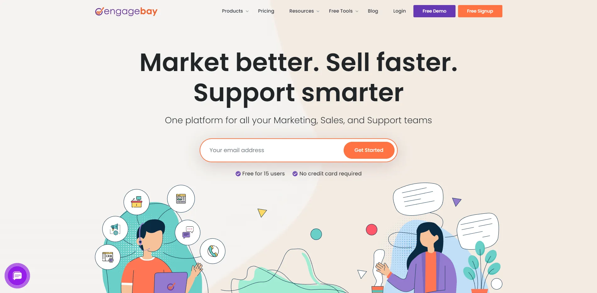The height and width of the screenshot is (293, 597).
Task: Click the landing page layout circle icon
Action: click(x=181, y=198)
